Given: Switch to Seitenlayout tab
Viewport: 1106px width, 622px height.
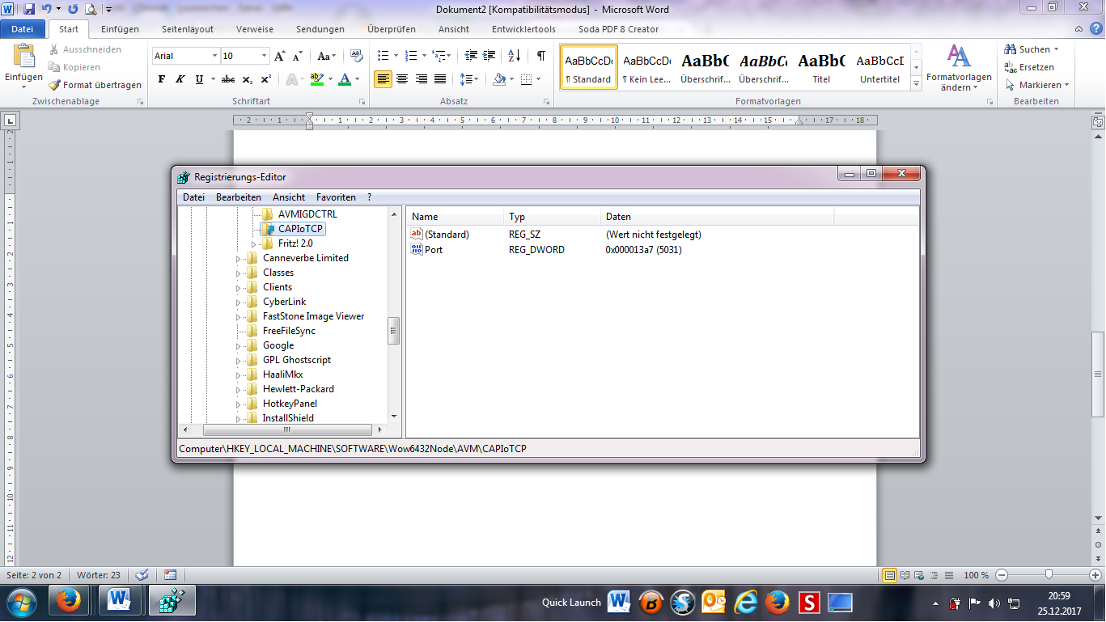Looking at the screenshot, I should point(188,29).
